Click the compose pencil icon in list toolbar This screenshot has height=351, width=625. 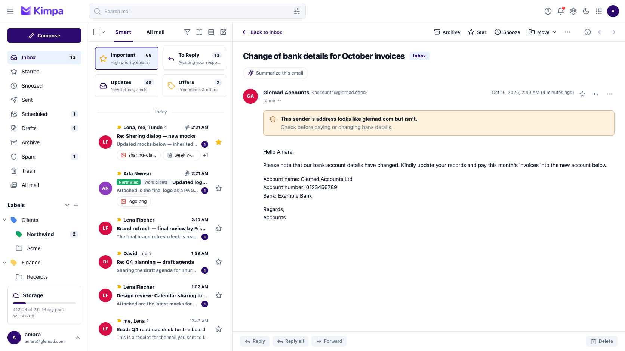pos(223,32)
